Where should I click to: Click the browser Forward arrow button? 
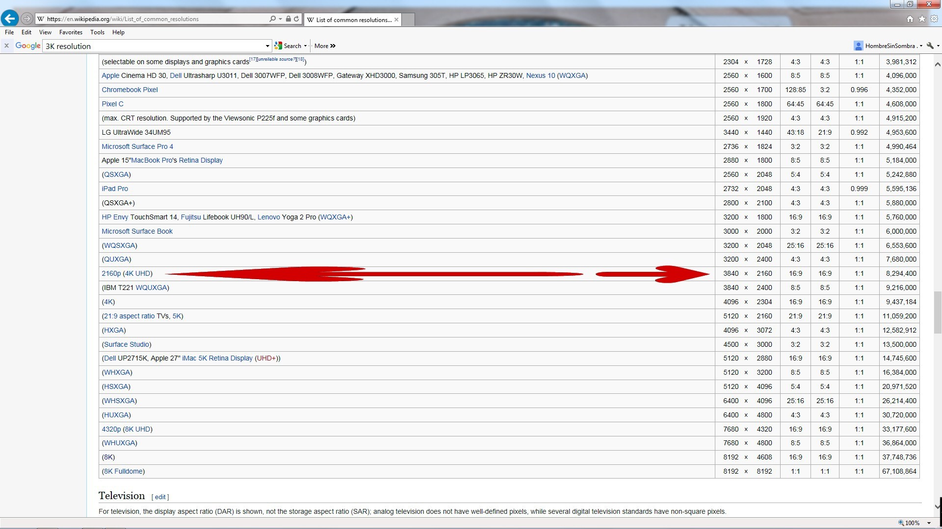coord(27,19)
